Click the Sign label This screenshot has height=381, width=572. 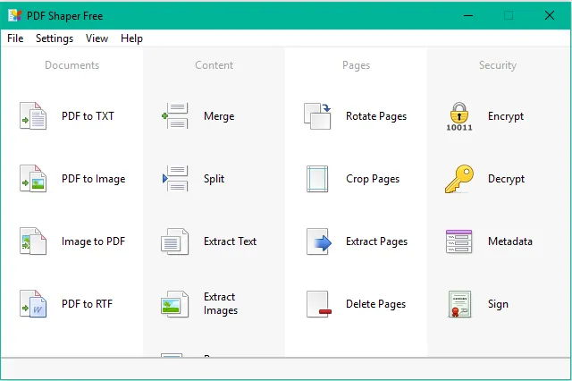498,304
